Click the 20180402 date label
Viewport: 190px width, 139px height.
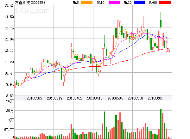(x=74, y=98)
